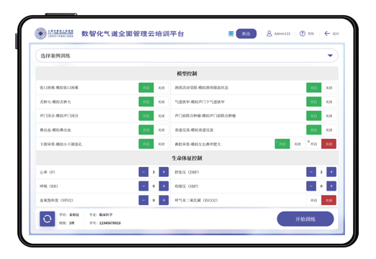Viewport: 376px width, 259px height.
Task: Increase 收缩压 (SBP) with plus button
Action: click(331, 186)
